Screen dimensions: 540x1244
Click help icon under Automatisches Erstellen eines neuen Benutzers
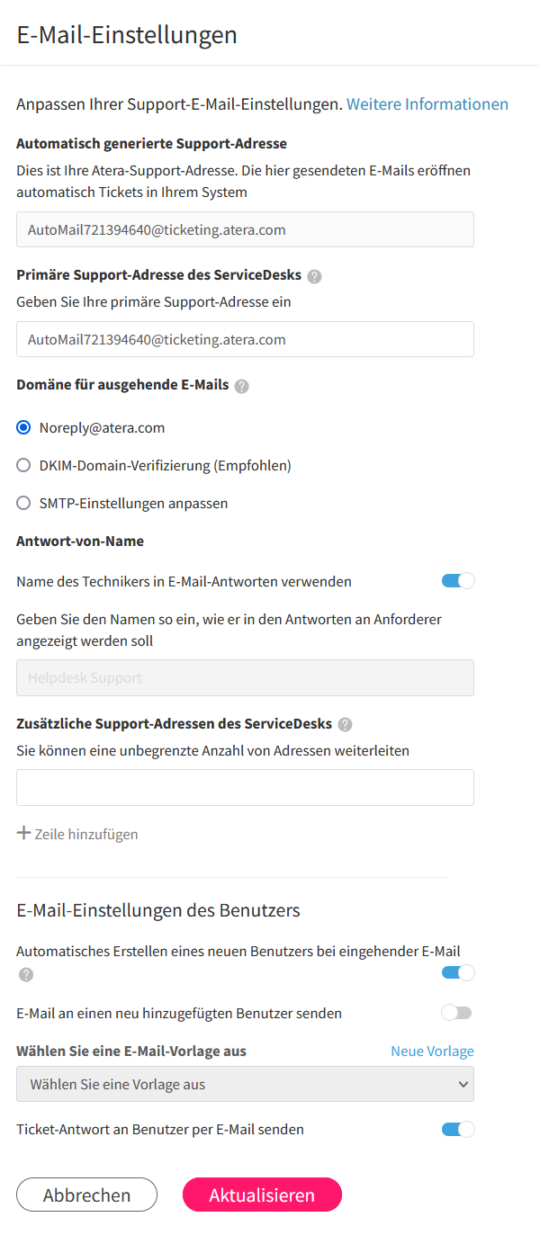pos(26,974)
